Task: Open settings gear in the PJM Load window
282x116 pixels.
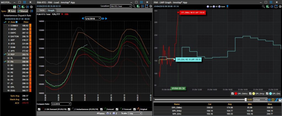Action: (x=151, y=6)
